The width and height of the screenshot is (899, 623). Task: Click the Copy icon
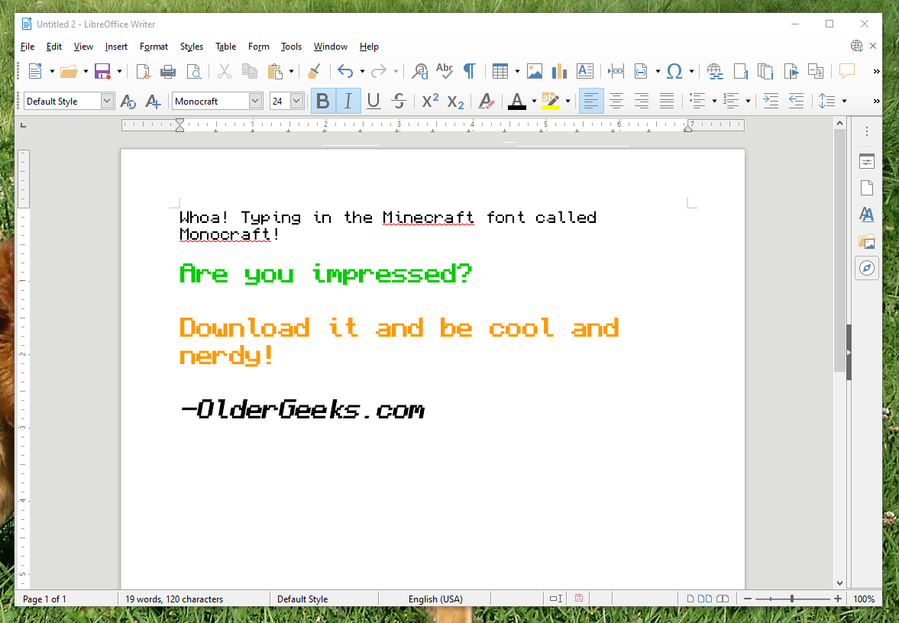pyautogui.click(x=250, y=71)
